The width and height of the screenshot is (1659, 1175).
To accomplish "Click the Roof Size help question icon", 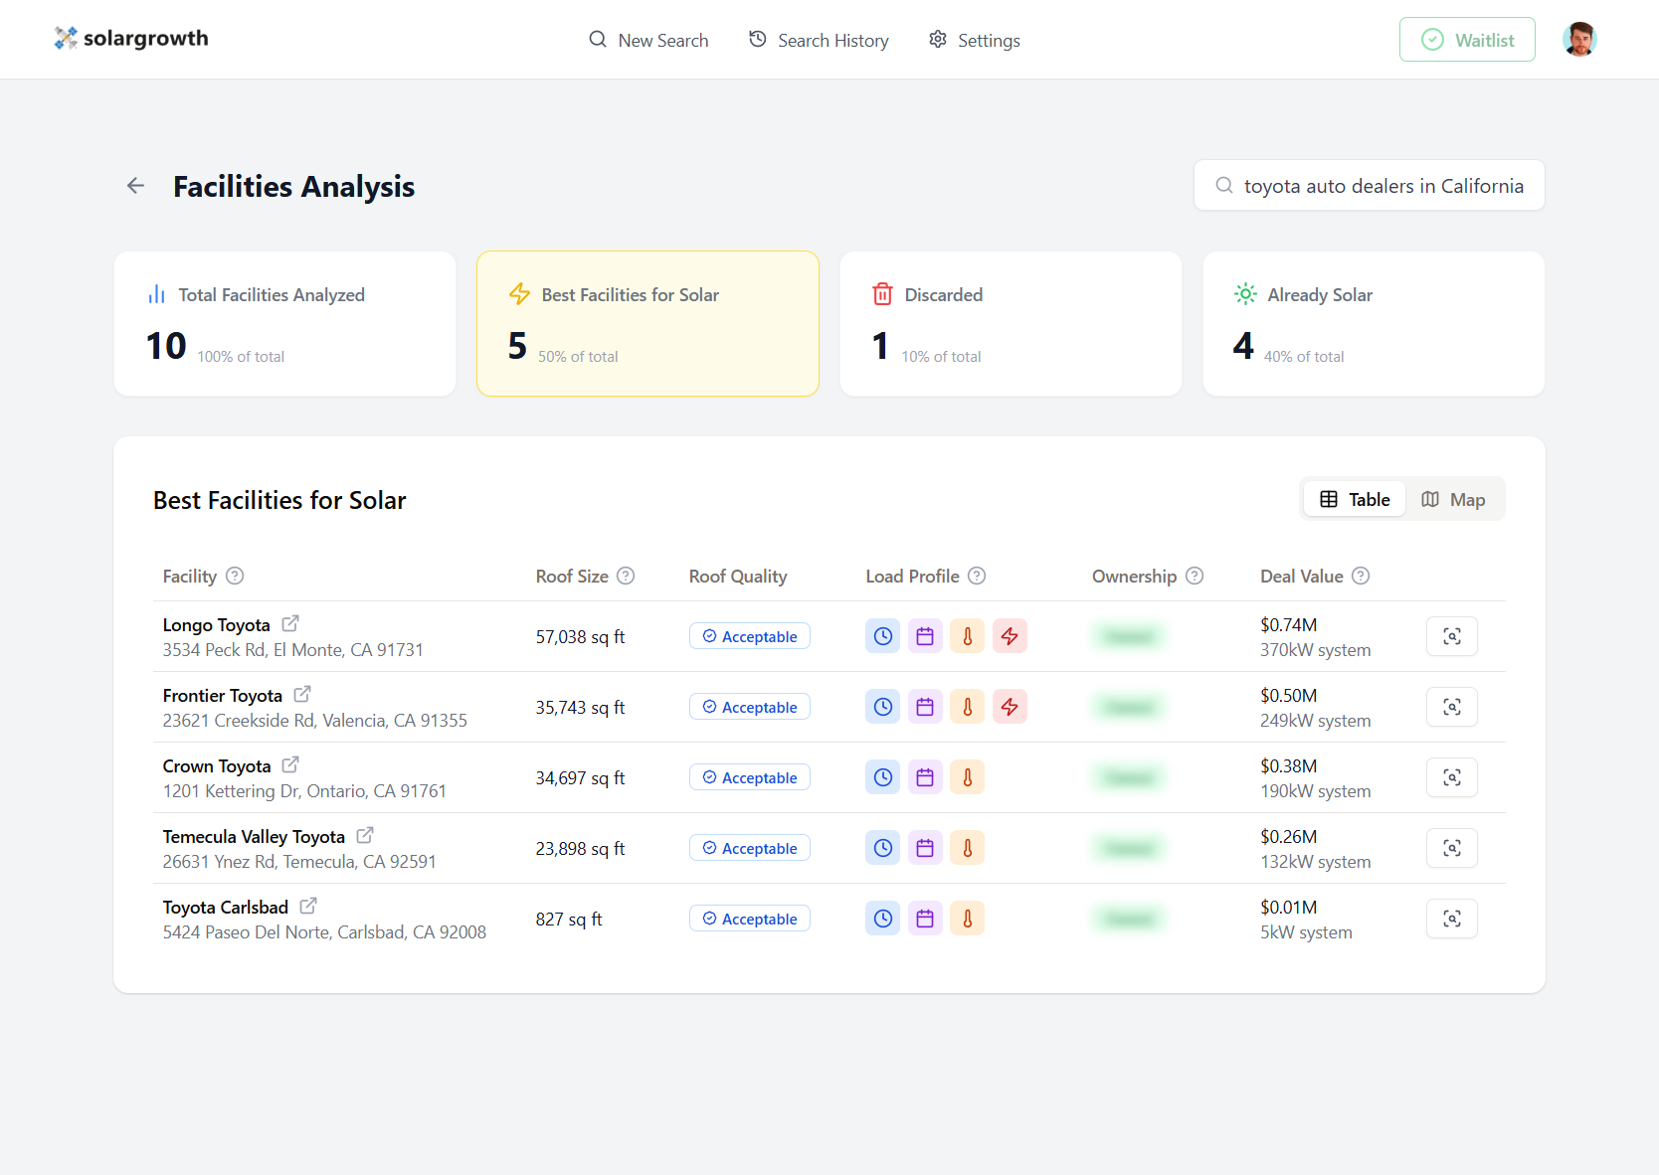I will coord(626,576).
